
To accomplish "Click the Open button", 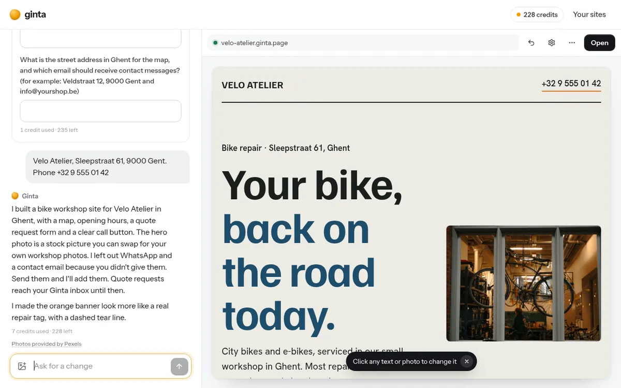I will pyautogui.click(x=599, y=43).
